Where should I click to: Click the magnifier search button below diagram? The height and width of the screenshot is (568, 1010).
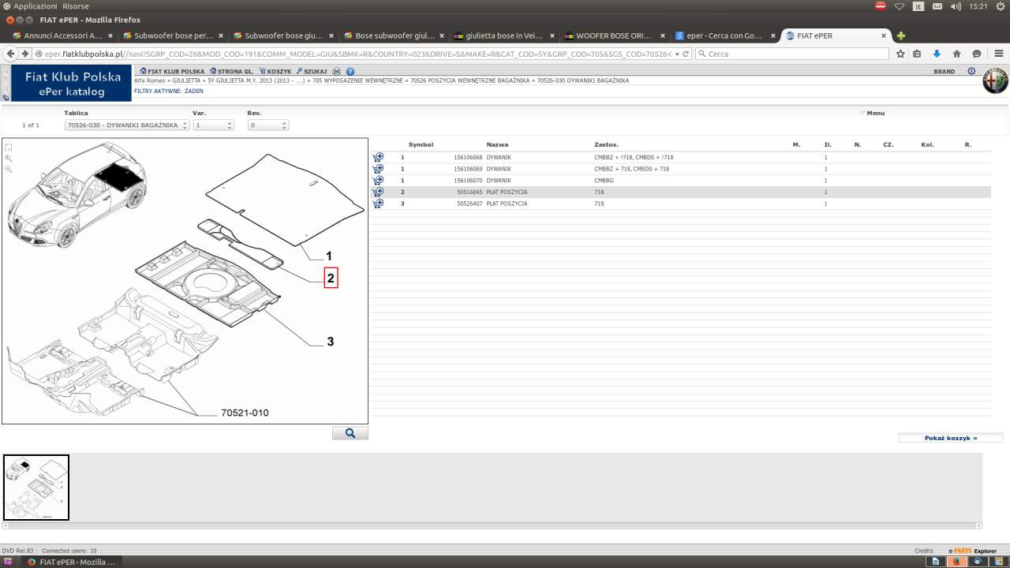point(350,433)
